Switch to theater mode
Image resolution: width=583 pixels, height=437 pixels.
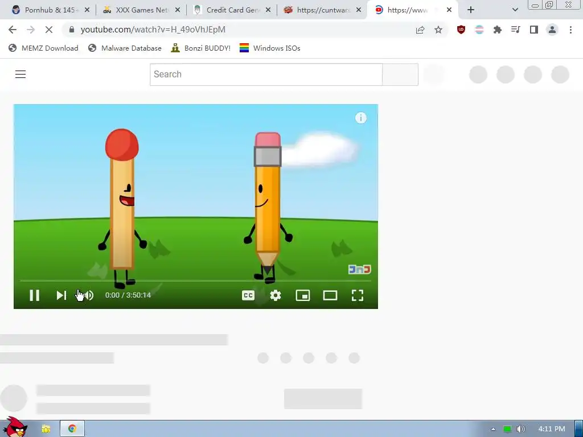tap(330, 295)
